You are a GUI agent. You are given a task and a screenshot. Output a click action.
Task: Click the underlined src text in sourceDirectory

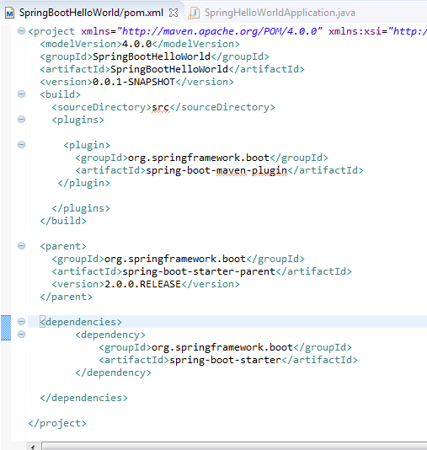pos(161,107)
